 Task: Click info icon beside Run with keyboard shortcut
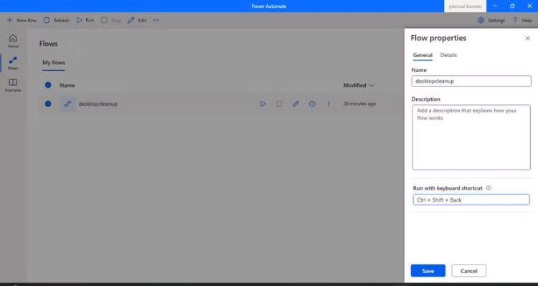pyautogui.click(x=489, y=188)
